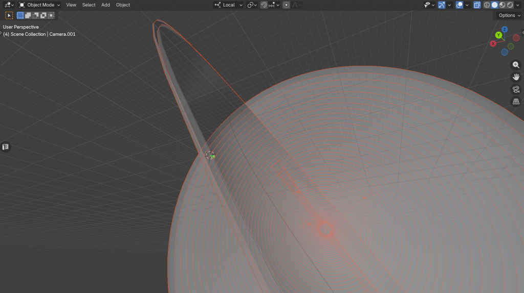The height and width of the screenshot is (293, 524).
Task: Open the gizmo options dropdown arrow
Action: pos(449,5)
